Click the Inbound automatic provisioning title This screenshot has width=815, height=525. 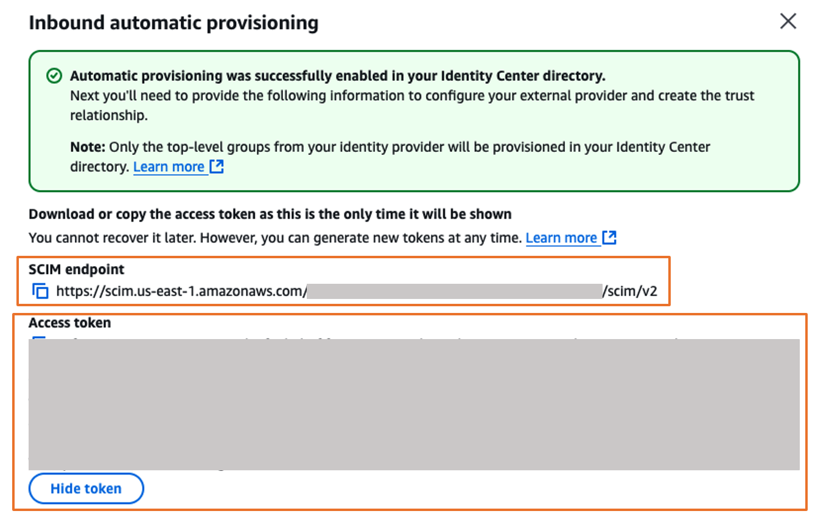[173, 22]
